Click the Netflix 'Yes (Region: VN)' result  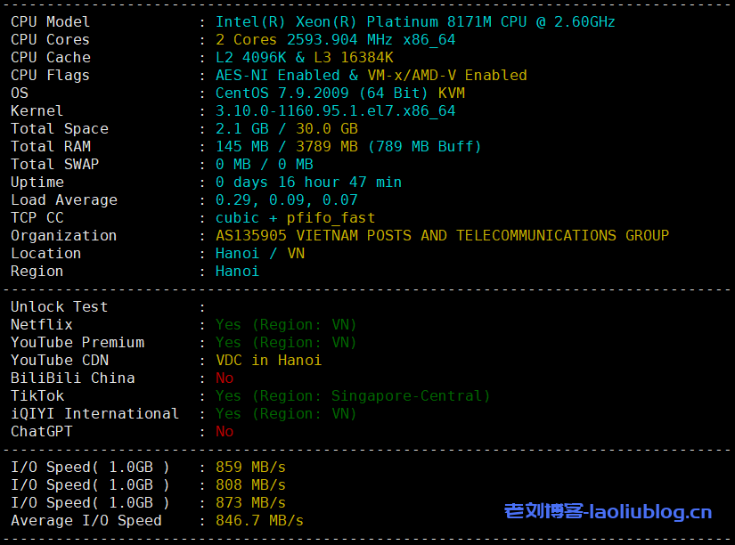point(286,324)
